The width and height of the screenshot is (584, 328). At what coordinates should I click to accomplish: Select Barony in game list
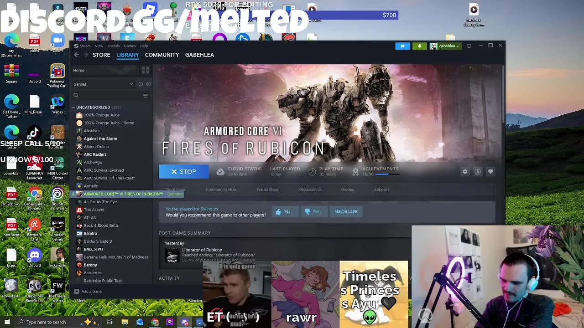(x=90, y=265)
